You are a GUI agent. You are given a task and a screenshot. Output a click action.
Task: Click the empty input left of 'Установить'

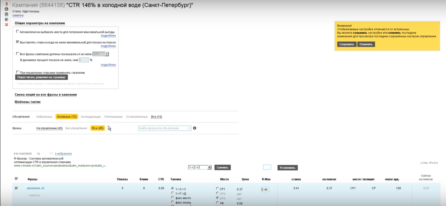click(267, 167)
